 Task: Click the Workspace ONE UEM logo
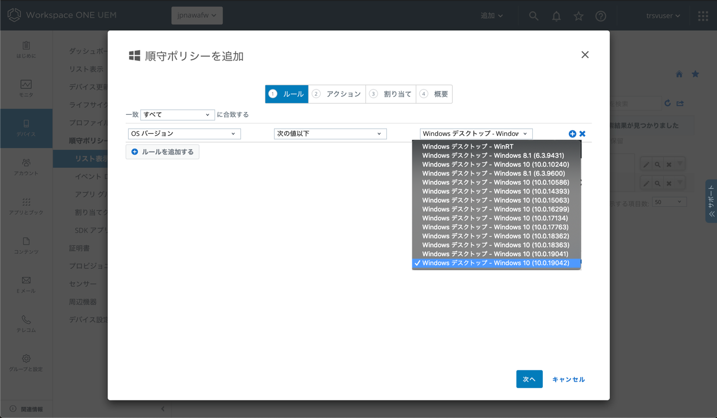coord(62,15)
